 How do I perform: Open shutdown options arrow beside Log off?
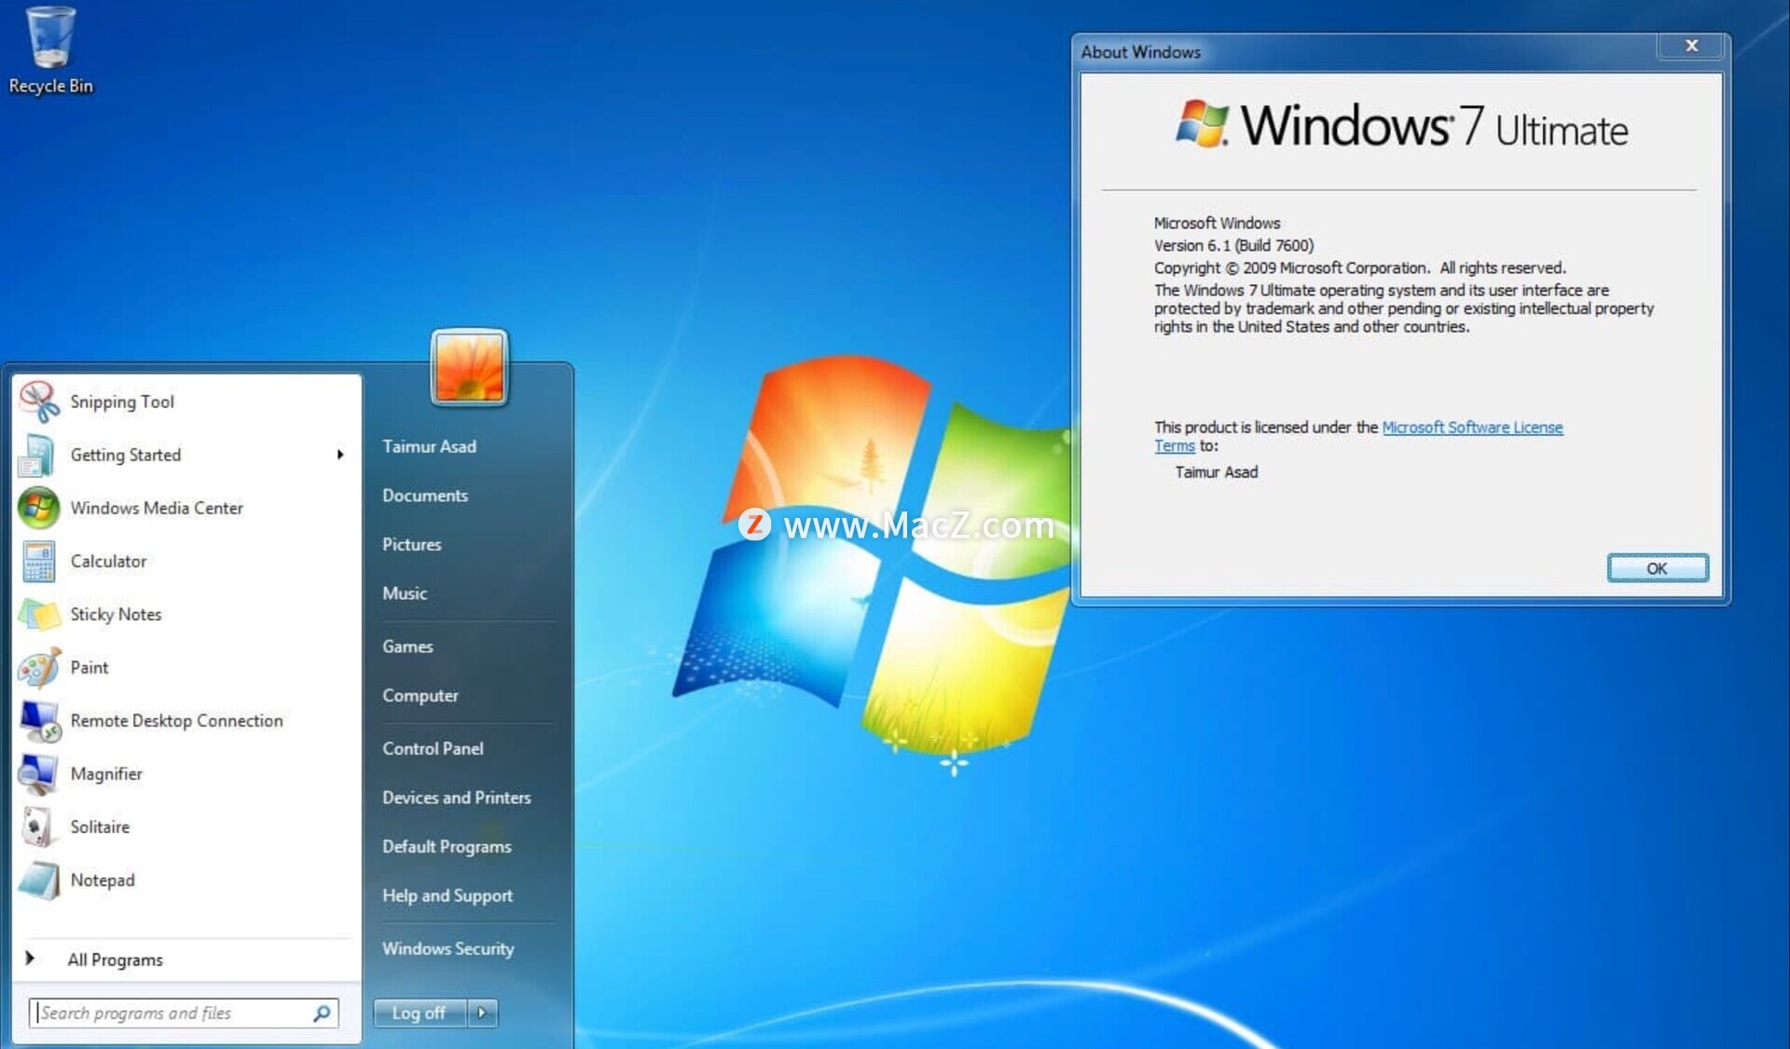(482, 1013)
